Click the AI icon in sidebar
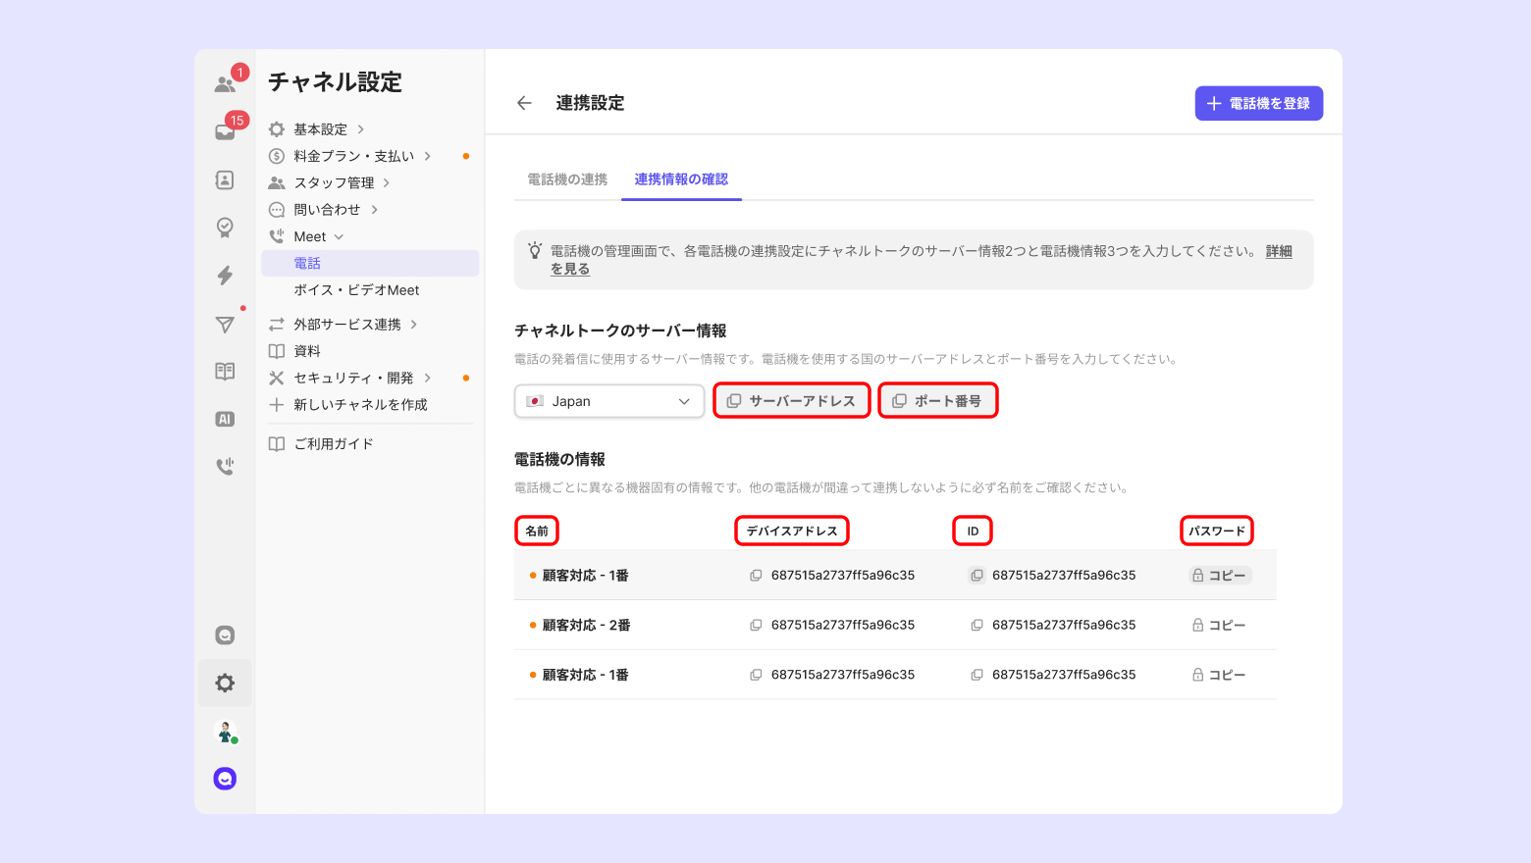The width and height of the screenshot is (1531, 863). (x=225, y=419)
